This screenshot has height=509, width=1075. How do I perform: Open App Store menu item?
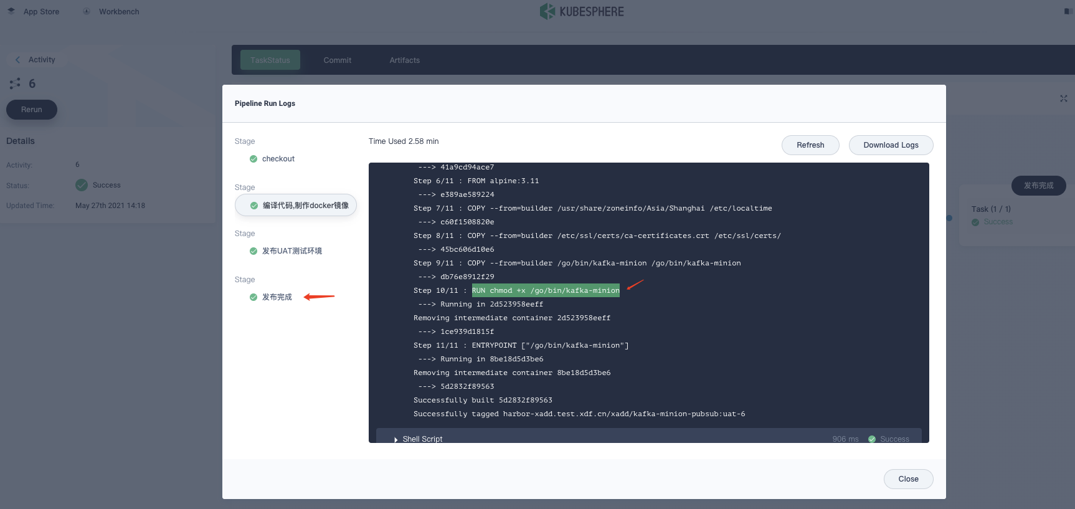pos(42,12)
